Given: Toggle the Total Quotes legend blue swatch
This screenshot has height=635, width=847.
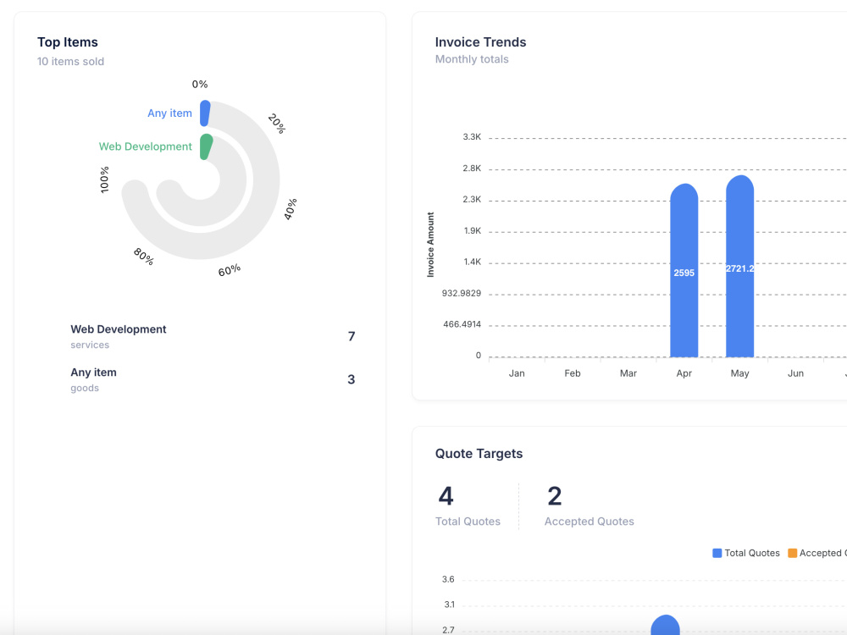Looking at the screenshot, I should pyautogui.click(x=717, y=553).
